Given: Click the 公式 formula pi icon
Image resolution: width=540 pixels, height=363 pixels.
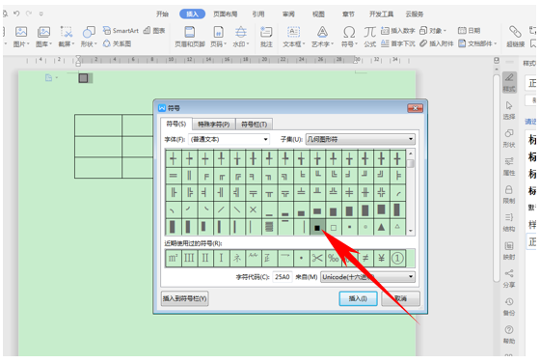Looking at the screenshot, I should point(370,32).
